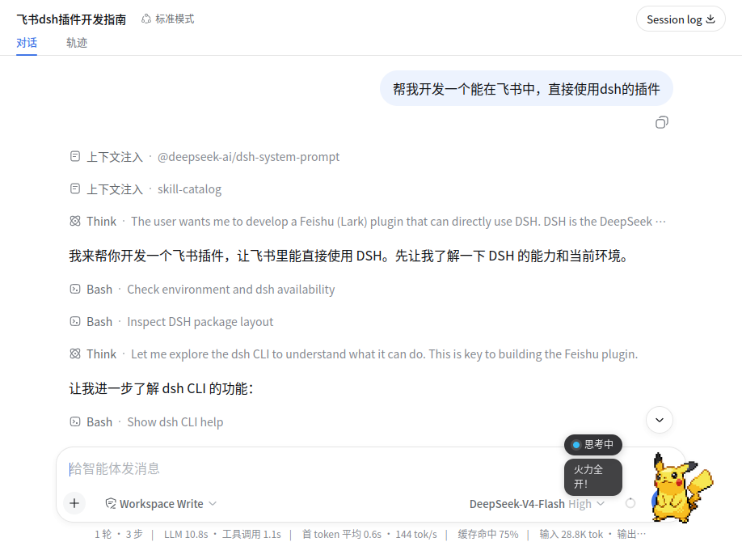Expand Think step about exploring dsh CLI

[x=353, y=354]
